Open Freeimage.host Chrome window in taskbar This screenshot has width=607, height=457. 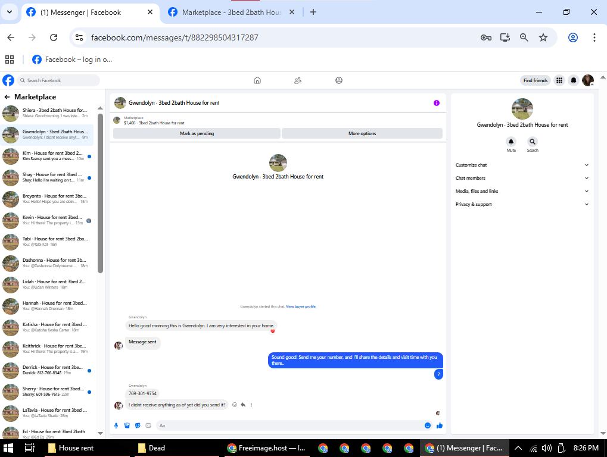pos(267,448)
